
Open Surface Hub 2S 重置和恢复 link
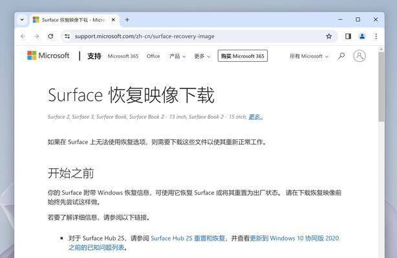[x=188, y=238]
